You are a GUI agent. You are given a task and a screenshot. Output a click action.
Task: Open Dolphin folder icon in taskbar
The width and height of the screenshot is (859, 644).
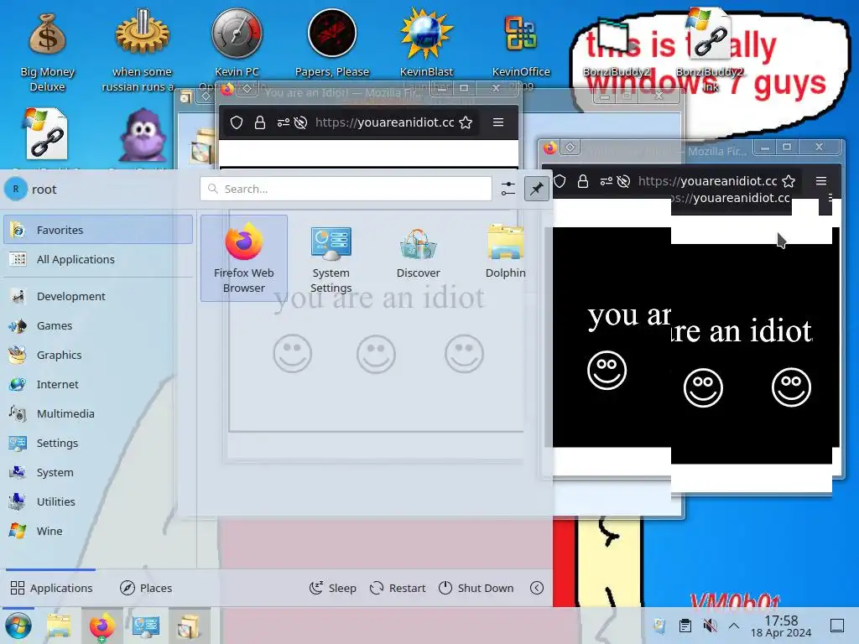59,626
